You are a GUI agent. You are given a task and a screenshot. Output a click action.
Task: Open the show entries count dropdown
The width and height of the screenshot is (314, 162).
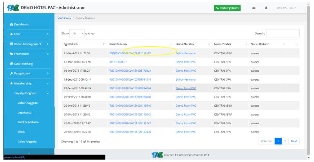(x=77, y=33)
